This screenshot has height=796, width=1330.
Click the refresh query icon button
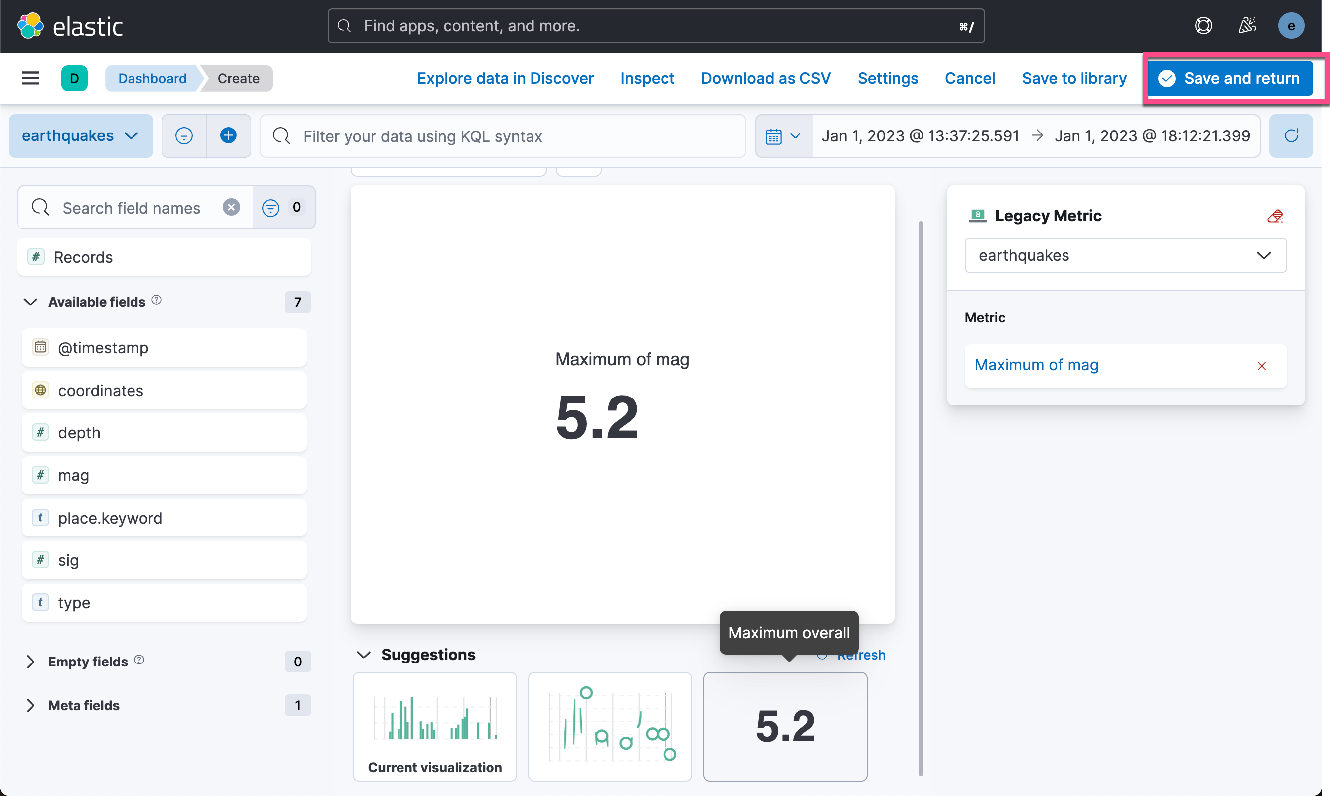tap(1291, 135)
